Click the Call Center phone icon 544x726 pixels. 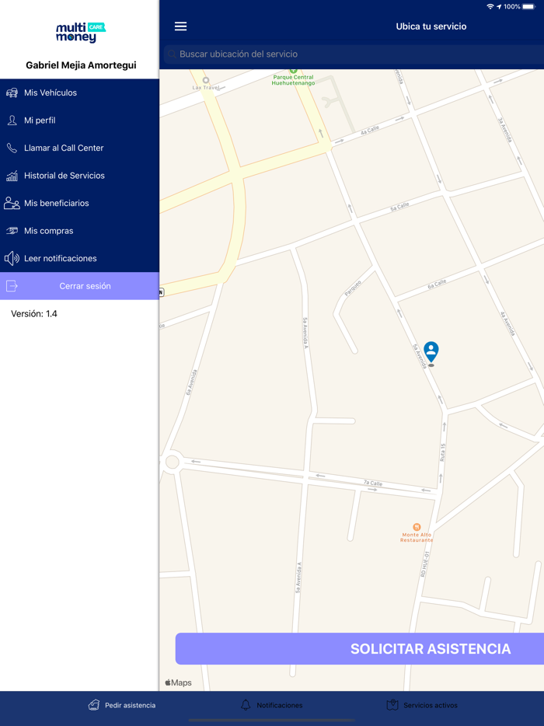pos(12,148)
